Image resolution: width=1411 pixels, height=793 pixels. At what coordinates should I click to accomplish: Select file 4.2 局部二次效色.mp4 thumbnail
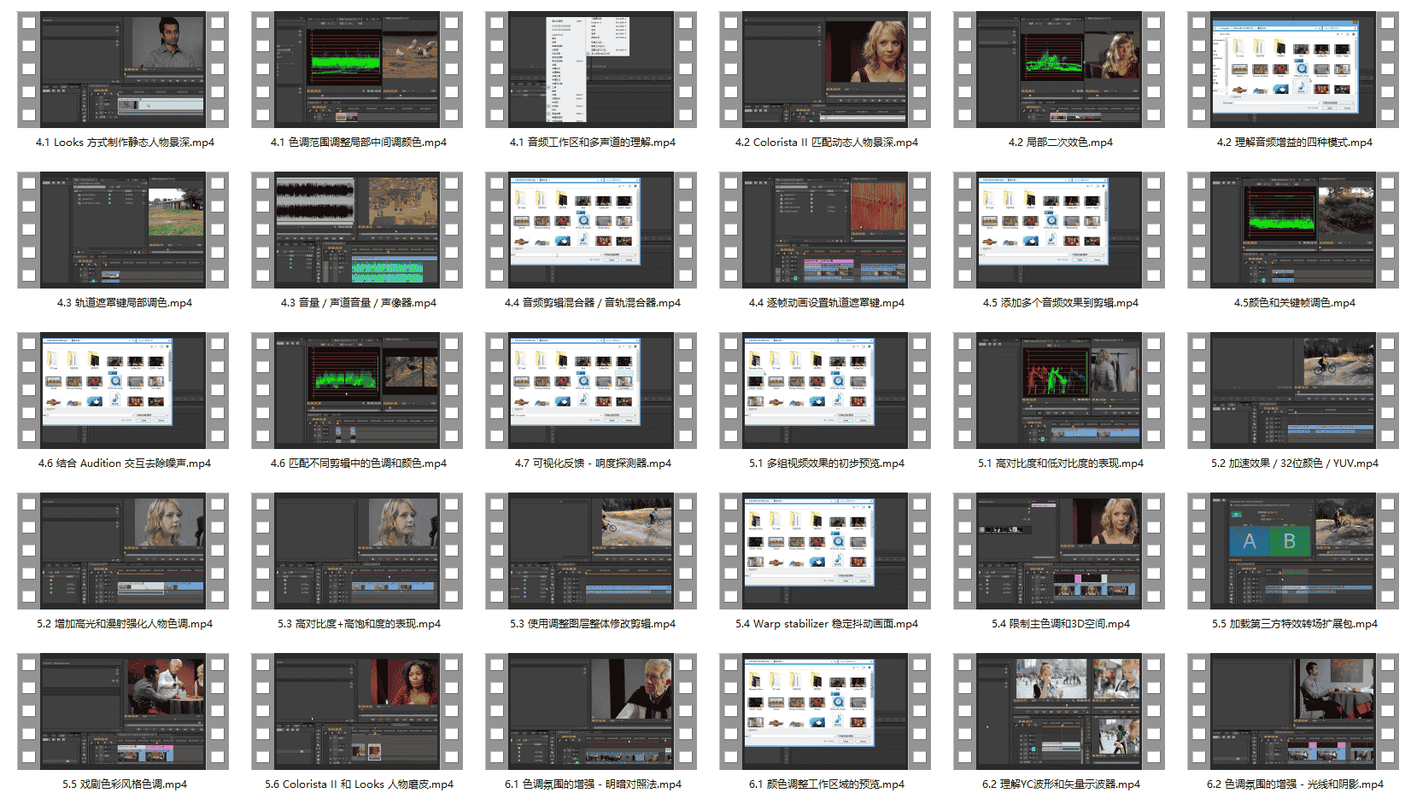(1059, 69)
